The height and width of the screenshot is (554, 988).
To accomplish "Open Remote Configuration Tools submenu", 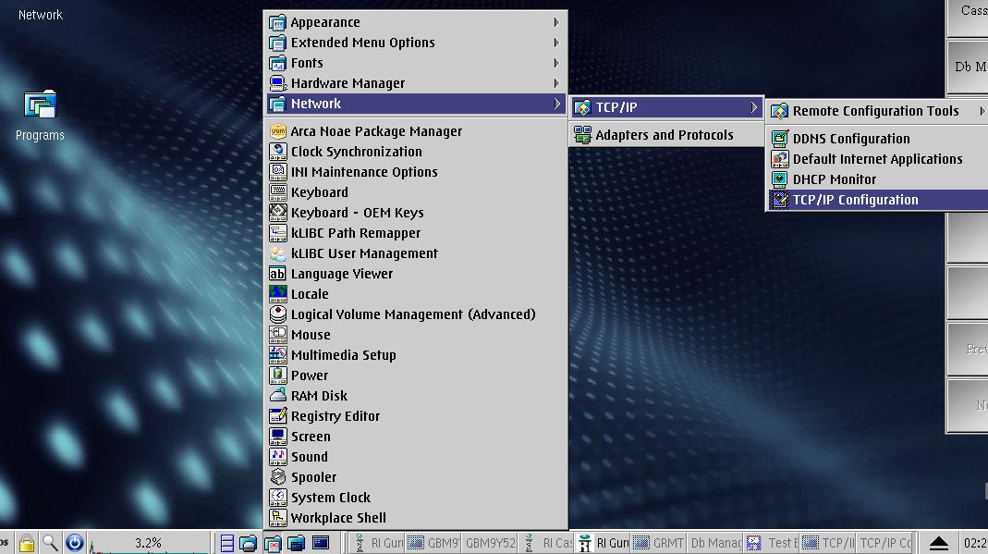I will 878,111.
